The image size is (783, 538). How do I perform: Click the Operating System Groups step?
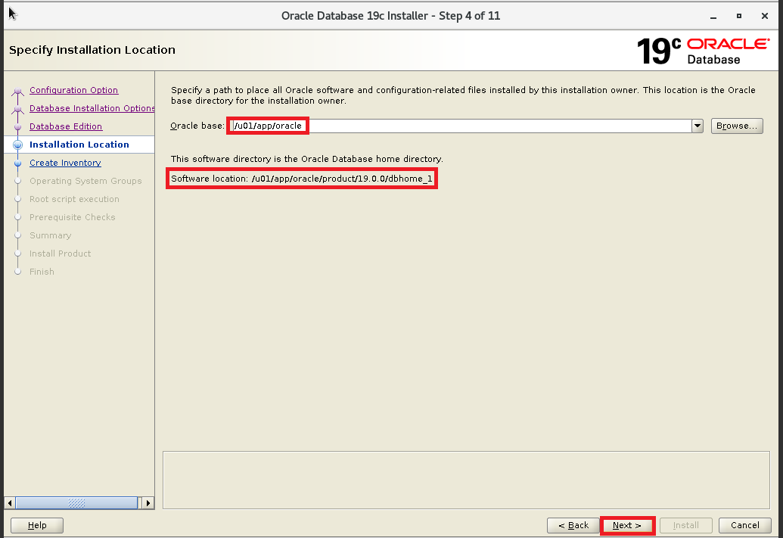pyautogui.click(x=85, y=181)
